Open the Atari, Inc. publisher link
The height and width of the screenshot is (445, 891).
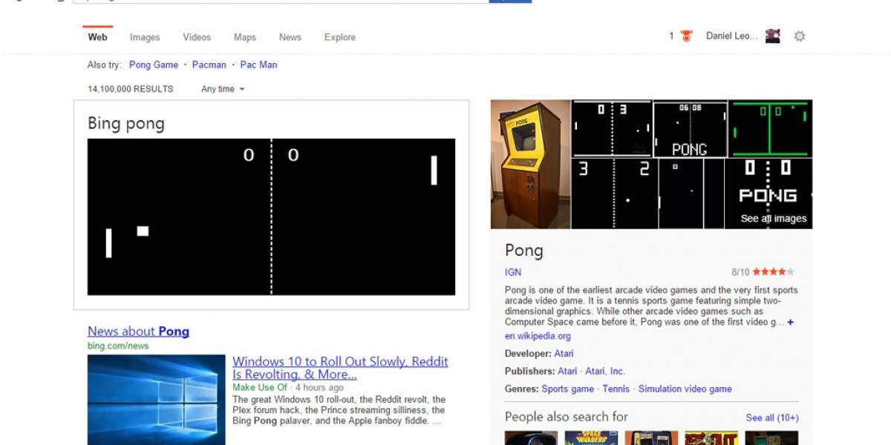[605, 372]
